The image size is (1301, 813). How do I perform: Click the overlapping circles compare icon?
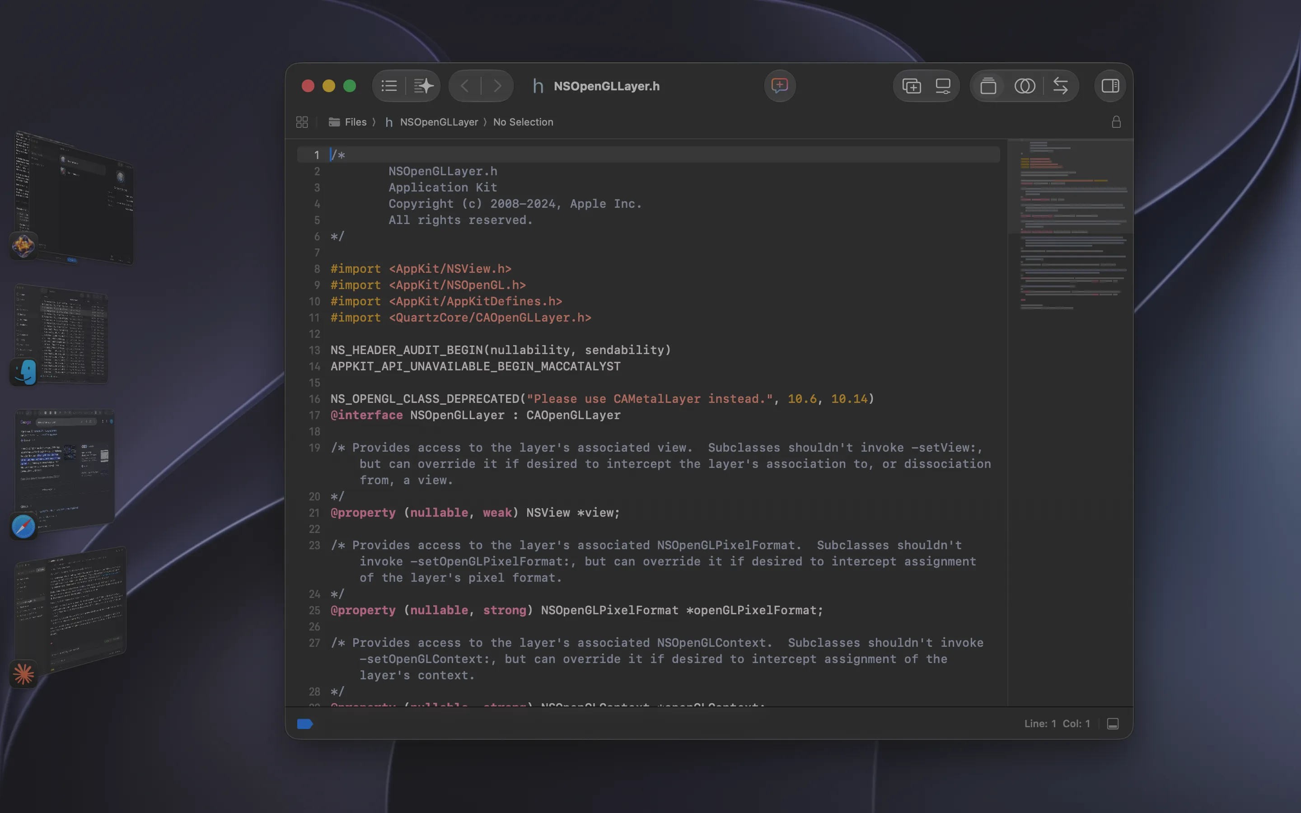[x=1025, y=86]
